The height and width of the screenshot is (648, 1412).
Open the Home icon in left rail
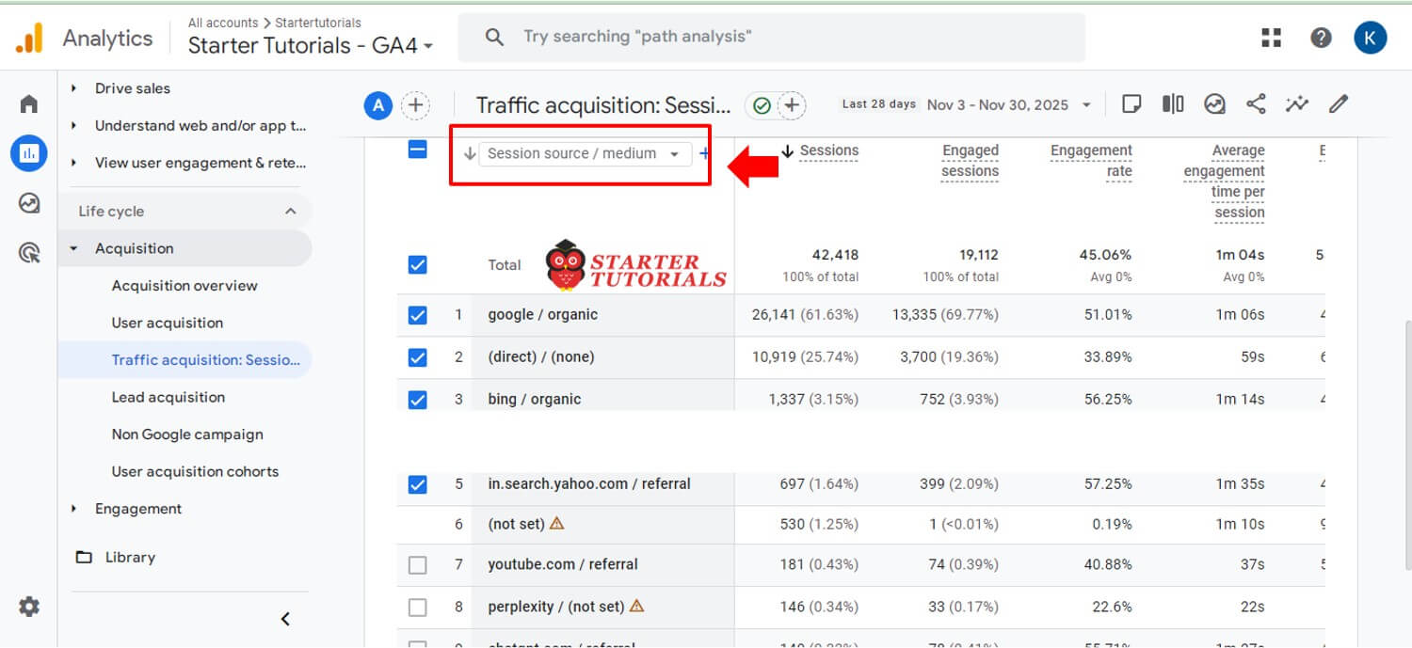(x=29, y=103)
